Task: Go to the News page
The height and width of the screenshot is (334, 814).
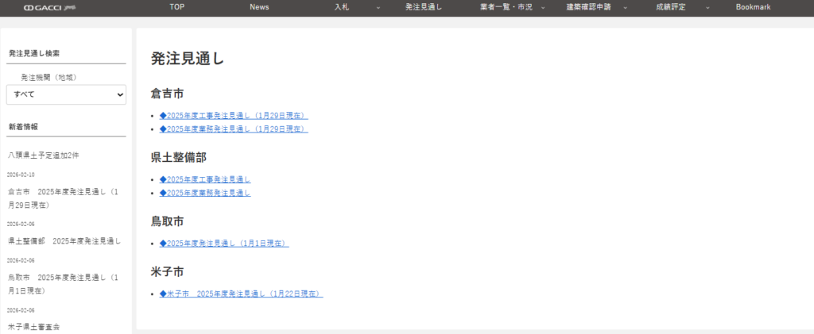Action: (259, 7)
